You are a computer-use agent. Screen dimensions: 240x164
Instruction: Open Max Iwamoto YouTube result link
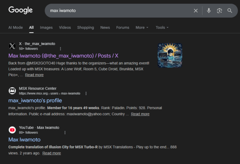click(24, 140)
